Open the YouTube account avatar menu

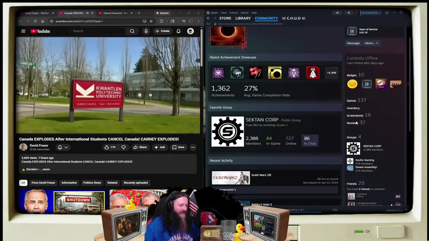[x=190, y=31]
